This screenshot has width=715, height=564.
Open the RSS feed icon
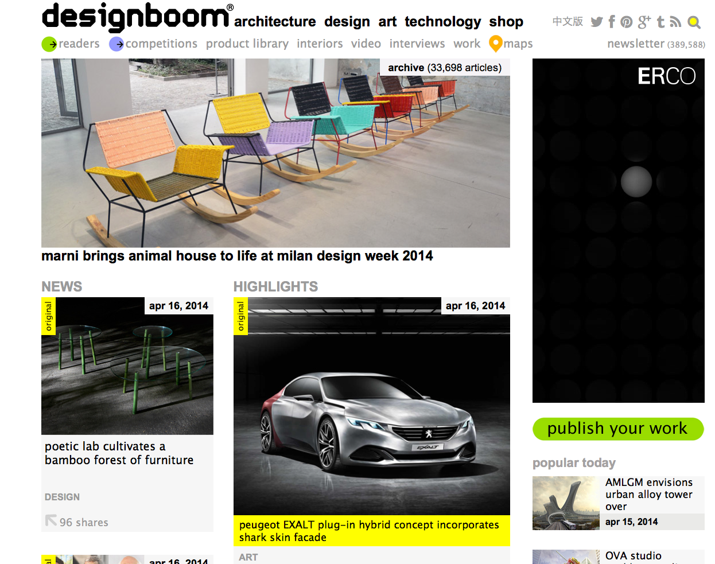pyautogui.click(x=675, y=22)
